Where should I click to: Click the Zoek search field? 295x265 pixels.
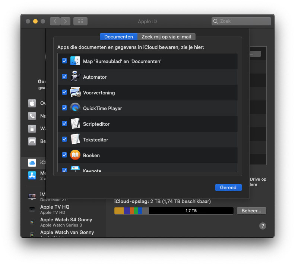pyautogui.click(x=241, y=21)
